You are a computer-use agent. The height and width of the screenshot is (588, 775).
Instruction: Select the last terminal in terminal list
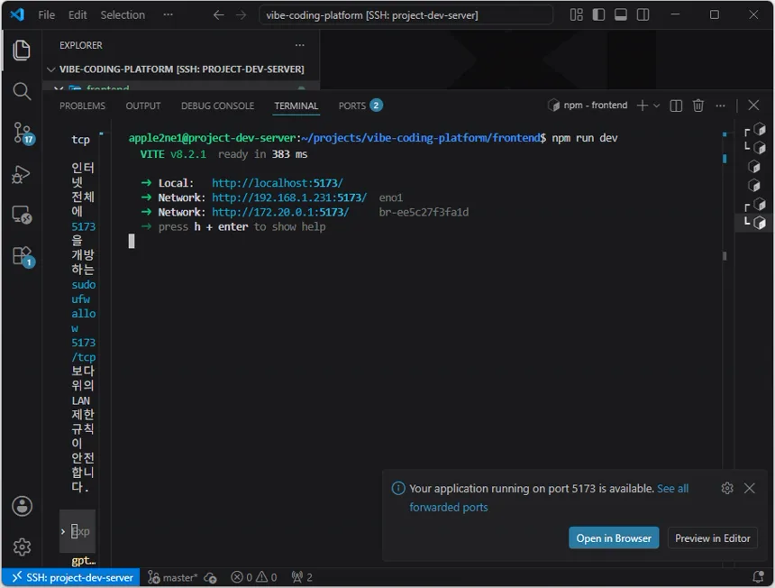(755, 223)
